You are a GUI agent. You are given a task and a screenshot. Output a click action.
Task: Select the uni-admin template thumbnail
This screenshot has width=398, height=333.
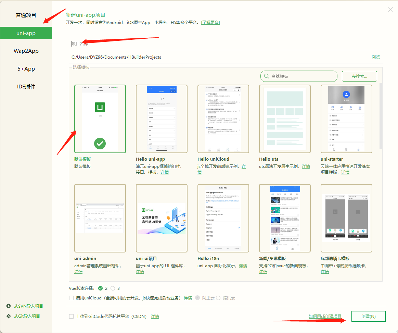100,218
